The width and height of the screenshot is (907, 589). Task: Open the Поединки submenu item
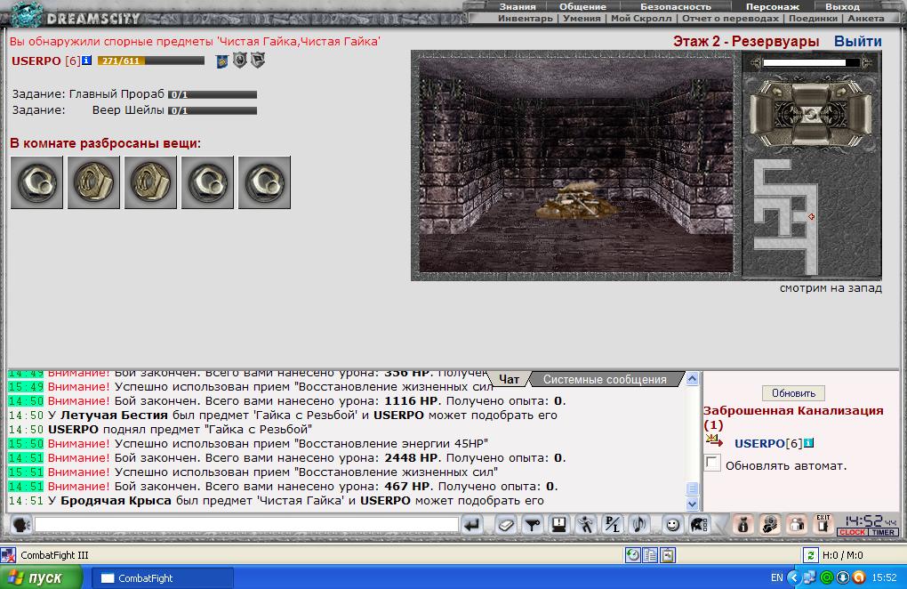point(814,19)
